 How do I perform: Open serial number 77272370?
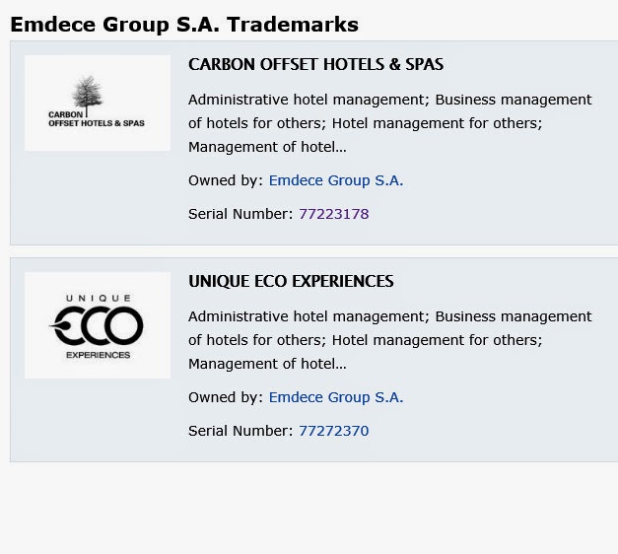[x=334, y=431]
